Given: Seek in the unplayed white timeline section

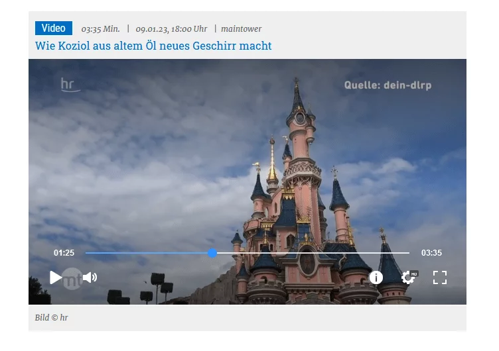Looking at the screenshot, I should tap(313, 253).
